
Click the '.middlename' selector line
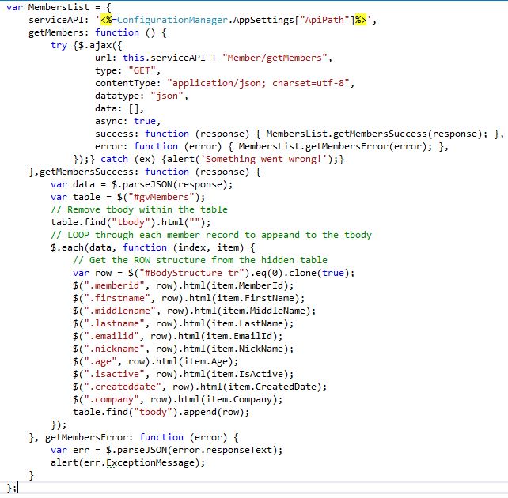(x=194, y=311)
